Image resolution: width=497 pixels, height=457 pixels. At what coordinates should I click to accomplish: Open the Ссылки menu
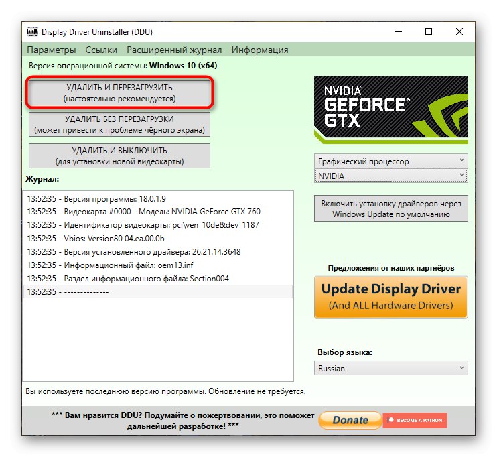coord(101,50)
